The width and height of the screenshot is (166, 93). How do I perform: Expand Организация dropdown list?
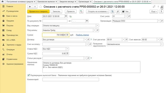coord(159,21)
